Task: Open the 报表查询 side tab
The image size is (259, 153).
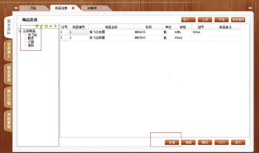Action: tap(9, 75)
